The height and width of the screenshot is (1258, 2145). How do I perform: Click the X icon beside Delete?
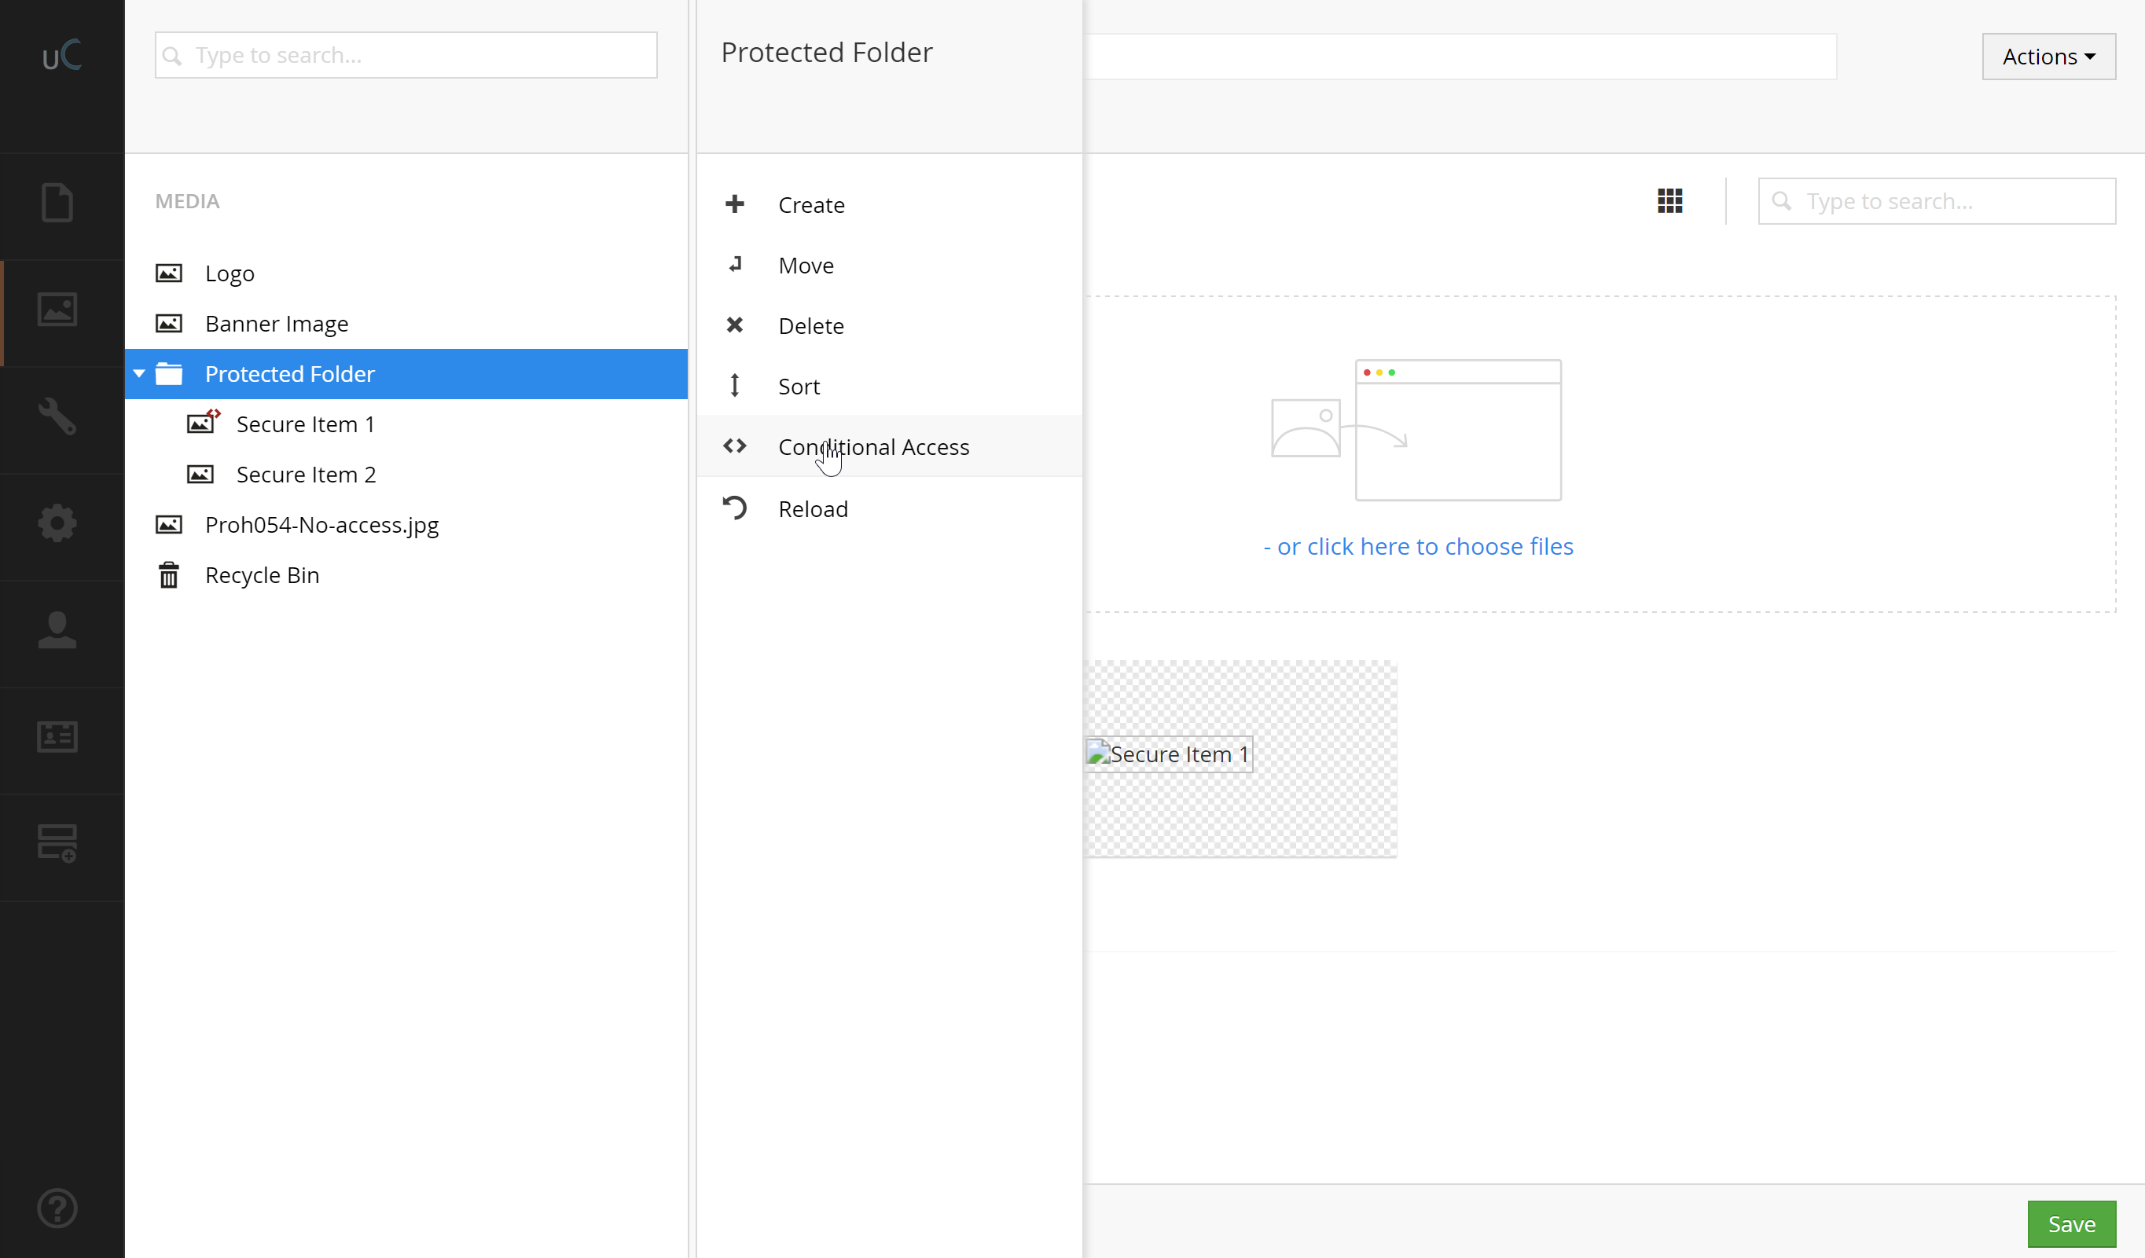tap(735, 325)
